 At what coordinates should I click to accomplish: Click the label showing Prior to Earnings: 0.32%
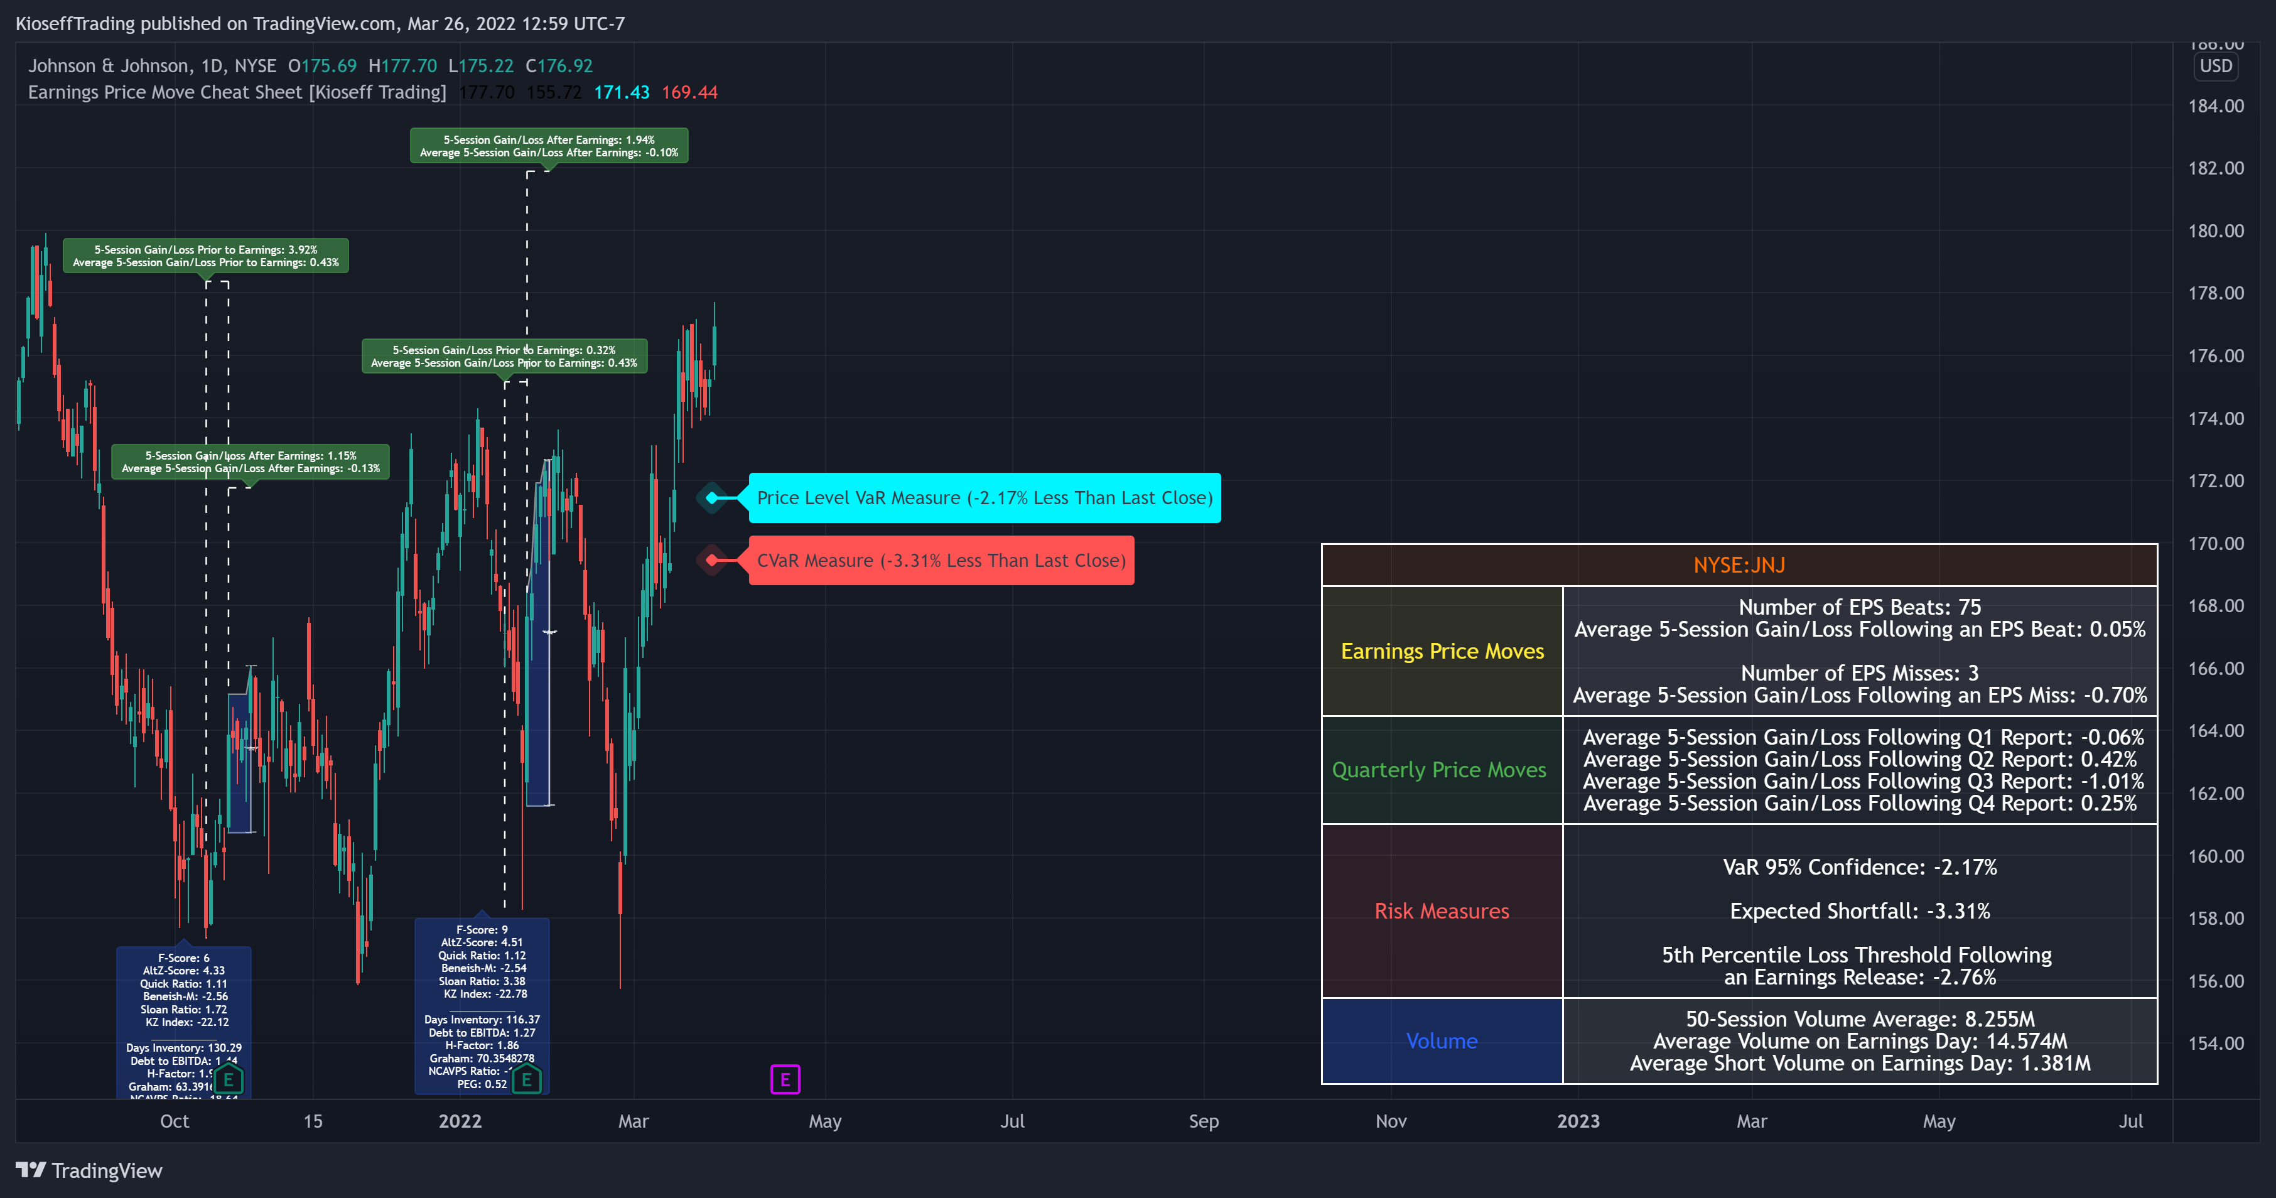tap(504, 356)
